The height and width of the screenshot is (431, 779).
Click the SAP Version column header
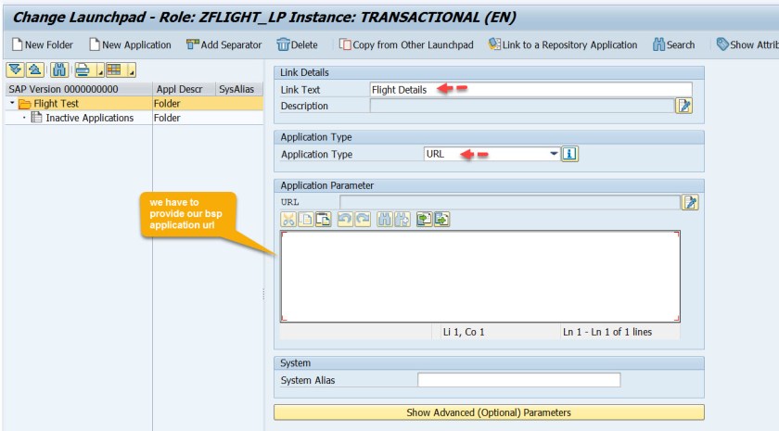pos(79,89)
